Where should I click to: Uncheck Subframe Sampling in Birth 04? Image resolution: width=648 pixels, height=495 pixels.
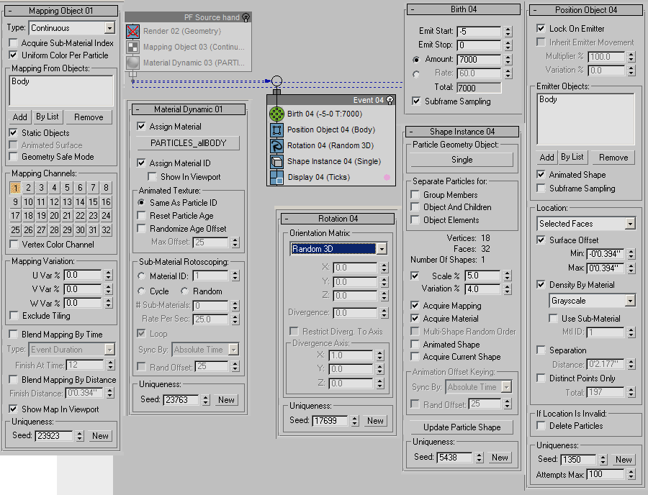[x=416, y=101]
